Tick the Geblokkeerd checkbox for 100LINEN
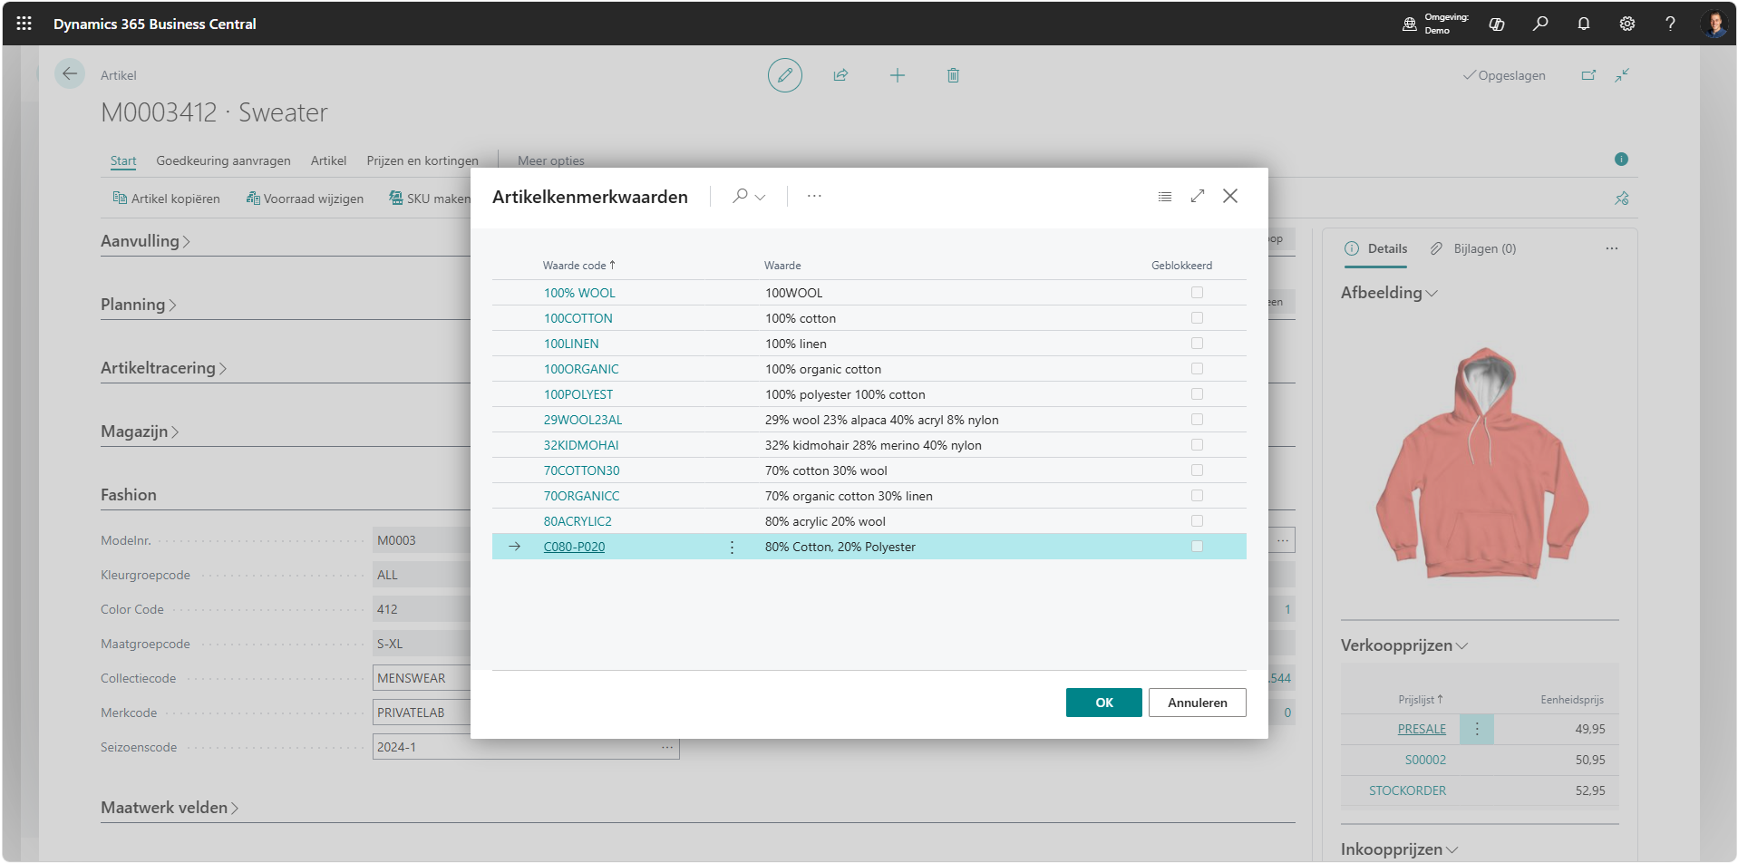This screenshot has height=863, width=1738. click(1197, 344)
